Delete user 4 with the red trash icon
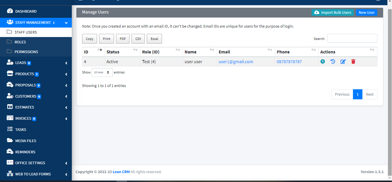This screenshot has height=182, width=392. coord(353,61)
